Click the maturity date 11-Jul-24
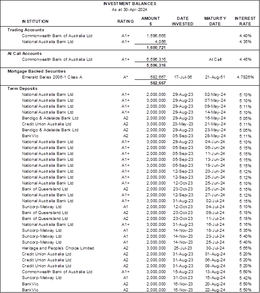 (x=215, y=219)
